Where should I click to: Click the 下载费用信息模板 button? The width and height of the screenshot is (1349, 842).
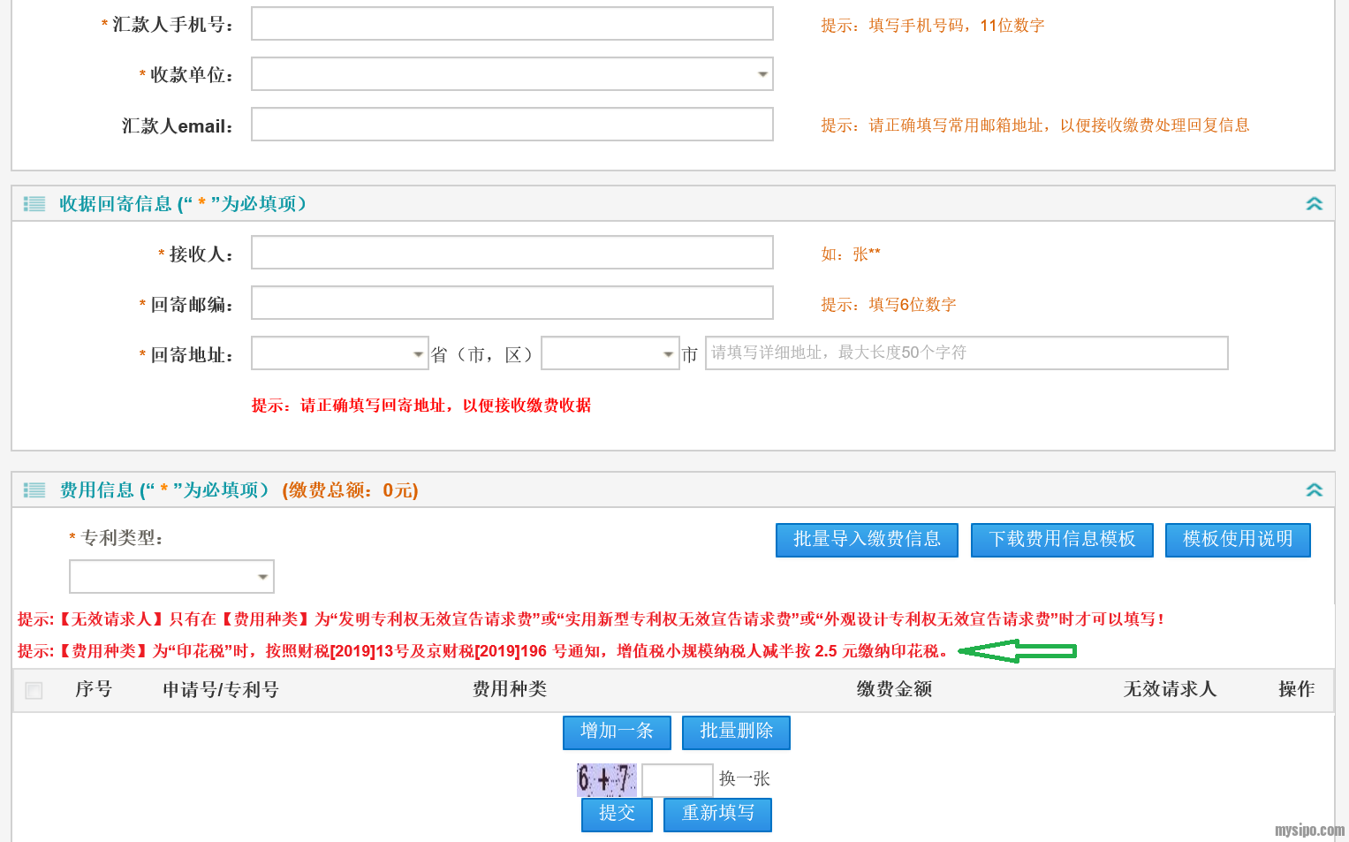(1062, 540)
